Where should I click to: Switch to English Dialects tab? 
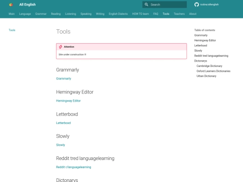tap(118, 14)
